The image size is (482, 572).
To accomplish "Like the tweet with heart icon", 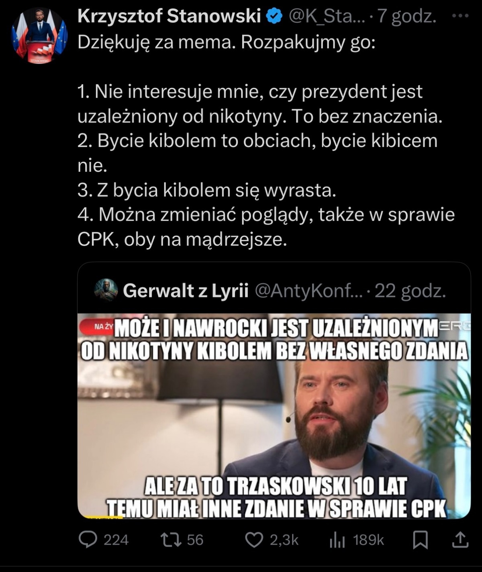I will point(254,540).
